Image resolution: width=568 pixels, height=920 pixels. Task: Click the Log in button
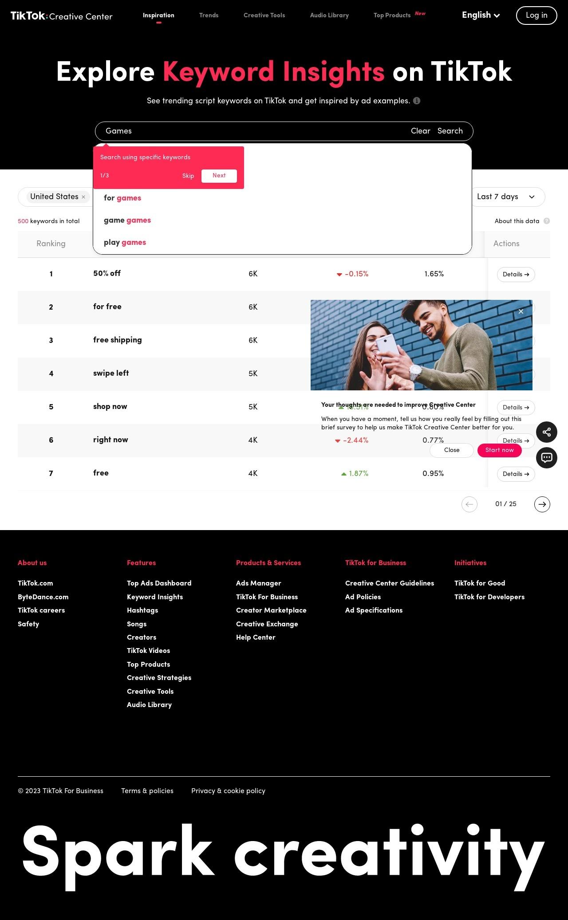pos(536,16)
